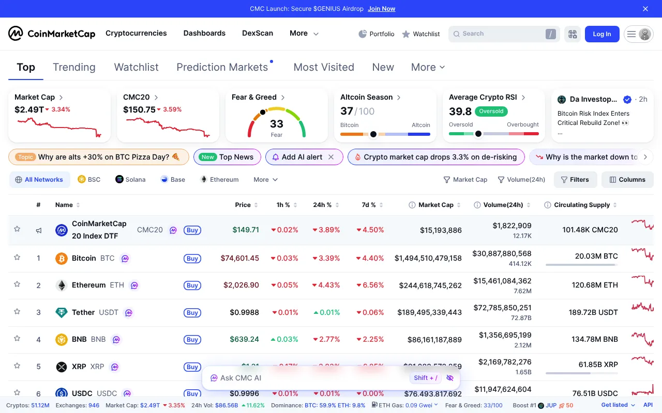Open the Volume(24h) filter dropdown
This screenshot has height=413, width=662.
coord(521,180)
